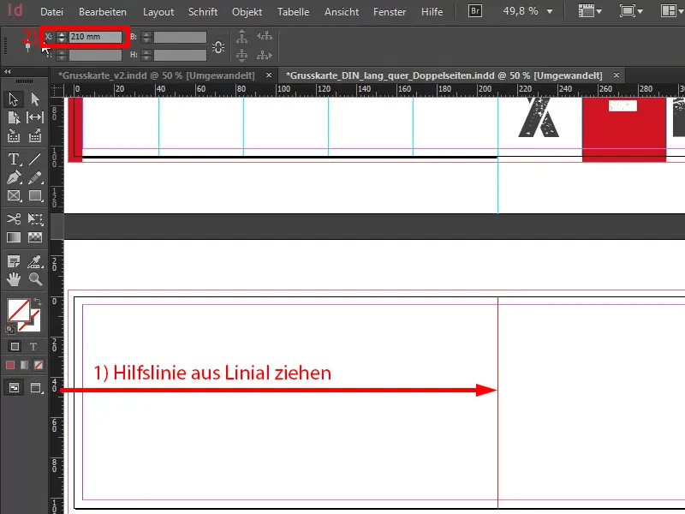The height and width of the screenshot is (514, 685).
Task: Open the zoom level dropdown arrow
Action: (550, 11)
